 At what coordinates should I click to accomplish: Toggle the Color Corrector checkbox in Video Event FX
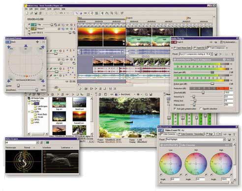tap(162, 134)
